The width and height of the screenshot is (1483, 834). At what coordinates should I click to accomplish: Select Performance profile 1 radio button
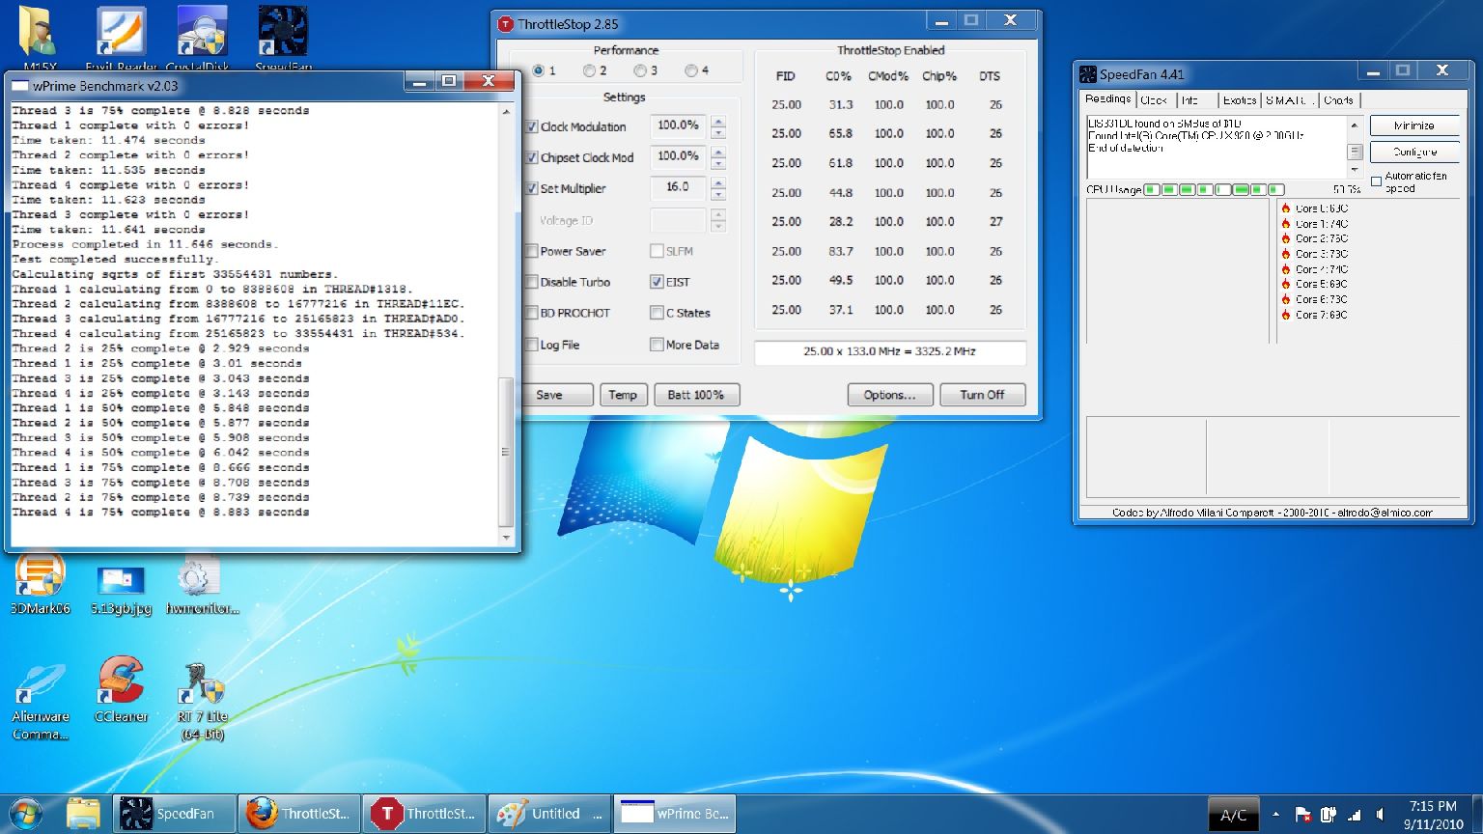[539, 70]
